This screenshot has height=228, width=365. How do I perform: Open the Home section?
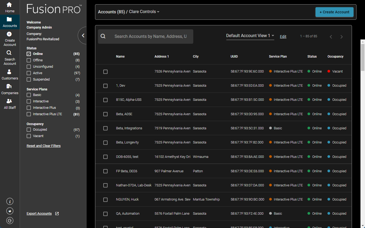click(10, 7)
